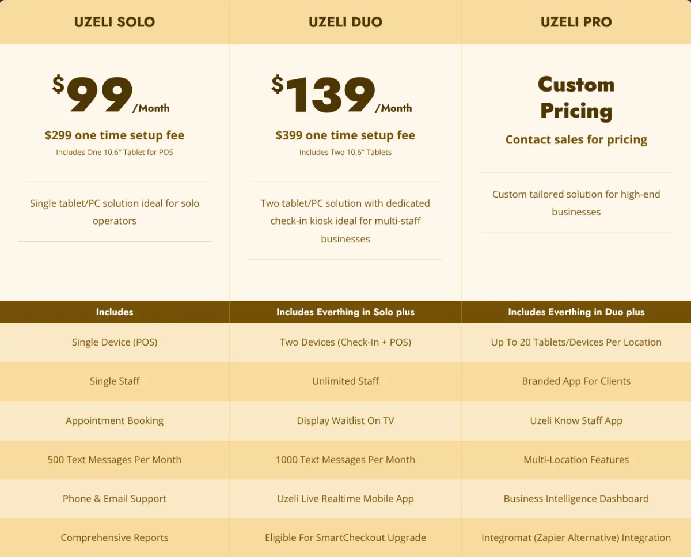This screenshot has height=557, width=691.
Task: Click Integromat (Zapier Alternative) Integration row
Action: (576, 537)
